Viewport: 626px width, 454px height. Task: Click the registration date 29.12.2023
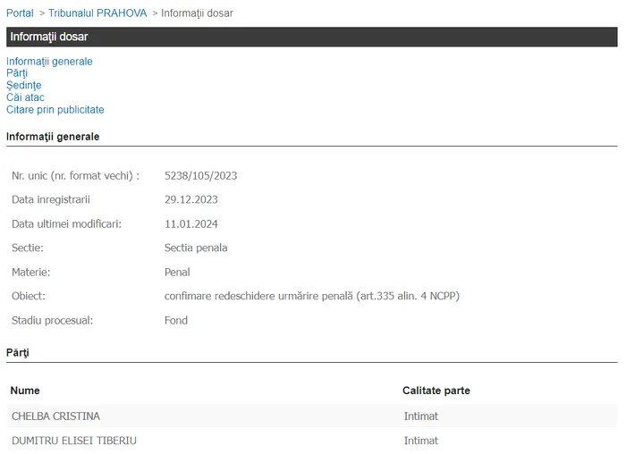click(190, 199)
